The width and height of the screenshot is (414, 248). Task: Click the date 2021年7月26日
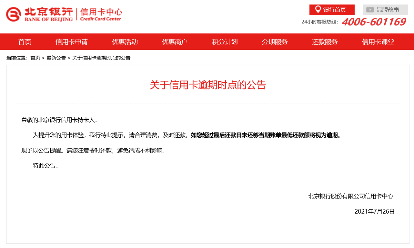[x=375, y=212]
